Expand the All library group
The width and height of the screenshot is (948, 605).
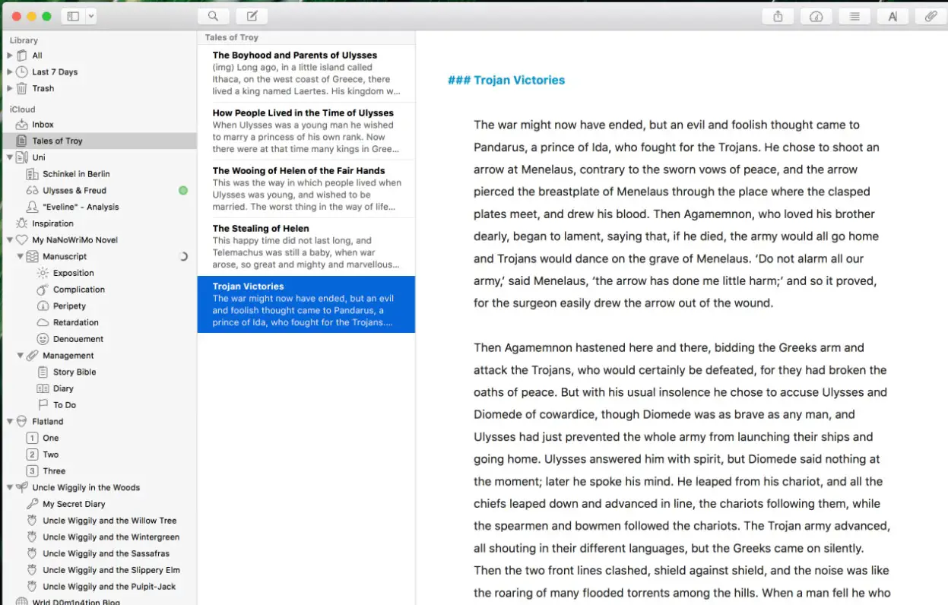(10, 55)
